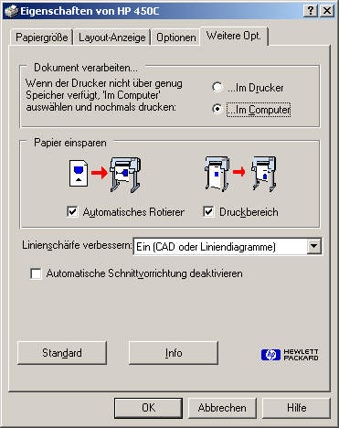The width and height of the screenshot is (339, 428).
Task: Click the Standard button
Action: [x=62, y=353]
